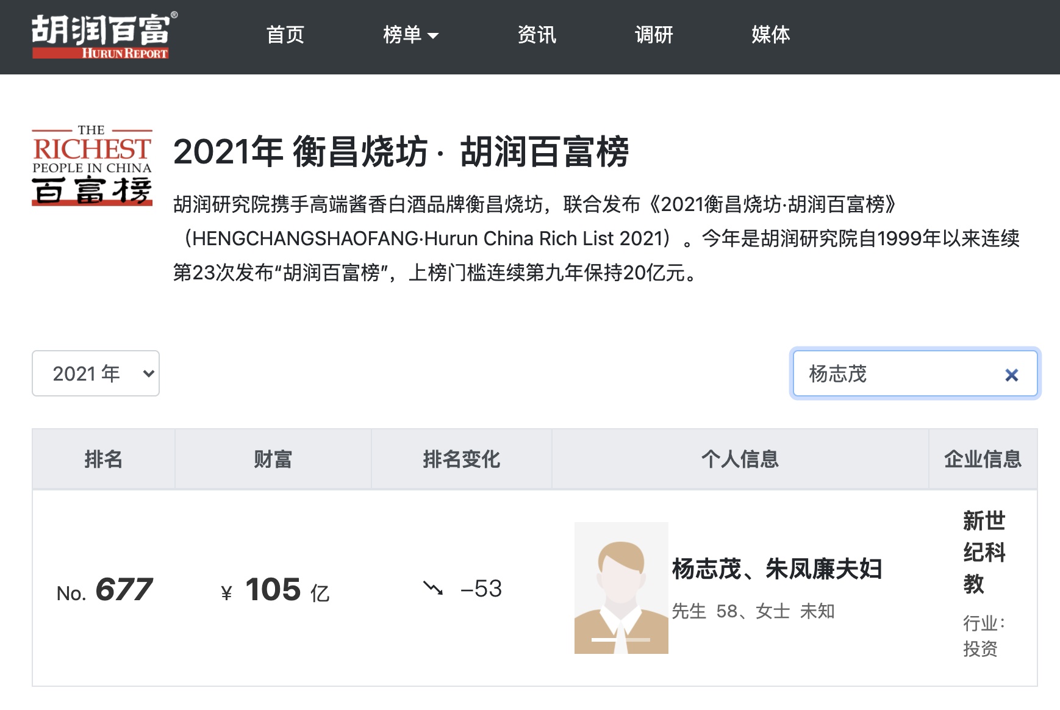Image resolution: width=1060 pixels, height=710 pixels.
Task: Click the rank change value −53
Action: (481, 589)
